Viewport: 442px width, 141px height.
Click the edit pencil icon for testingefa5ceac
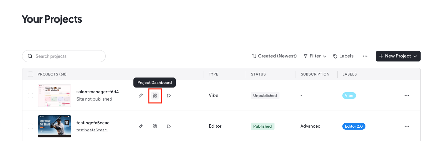point(141,126)
